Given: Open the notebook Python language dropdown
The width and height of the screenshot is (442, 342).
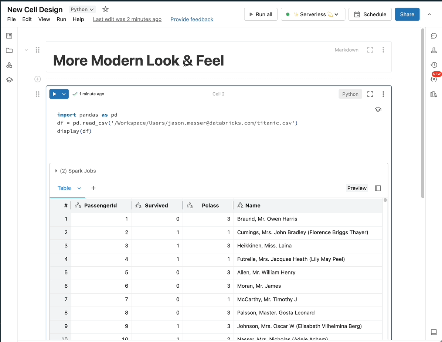Looking at the screenshot, I should [x=82, y=10].
